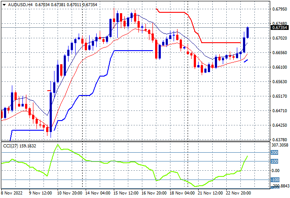Click the green CCI line peak near 10 Nov

tap(58, 144)
